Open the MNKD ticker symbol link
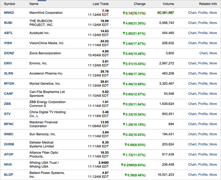 (9, 13)
